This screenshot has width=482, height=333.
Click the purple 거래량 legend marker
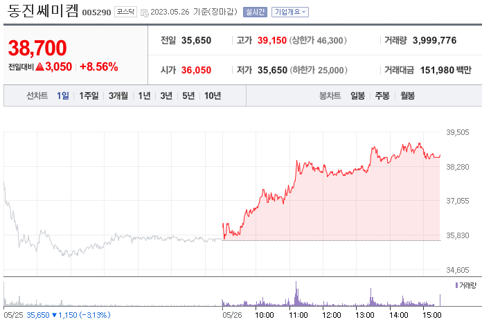pyautogui.click(x=457, y=285)
